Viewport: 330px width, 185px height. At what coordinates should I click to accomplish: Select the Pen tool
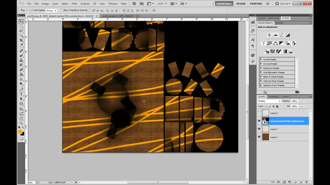click(x=21, y=89)
